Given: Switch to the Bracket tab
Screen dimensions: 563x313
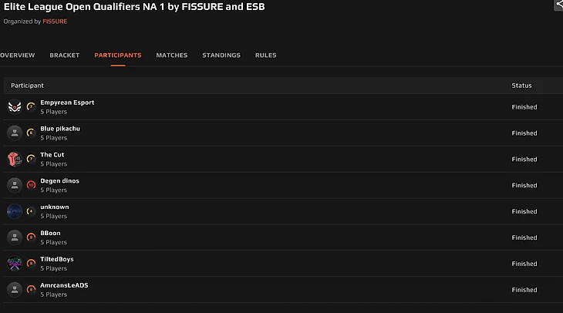Looking at the screenshot, I should [65, 56].
